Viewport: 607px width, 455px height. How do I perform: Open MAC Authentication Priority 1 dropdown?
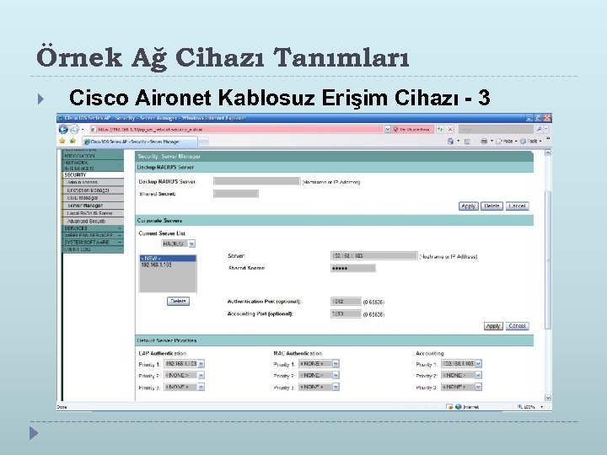pyautogui.click(x=319, y=364)
